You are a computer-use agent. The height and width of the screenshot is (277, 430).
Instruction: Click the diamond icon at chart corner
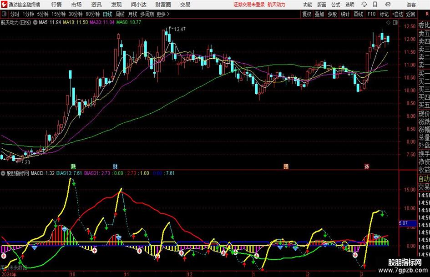pos(388,23)
